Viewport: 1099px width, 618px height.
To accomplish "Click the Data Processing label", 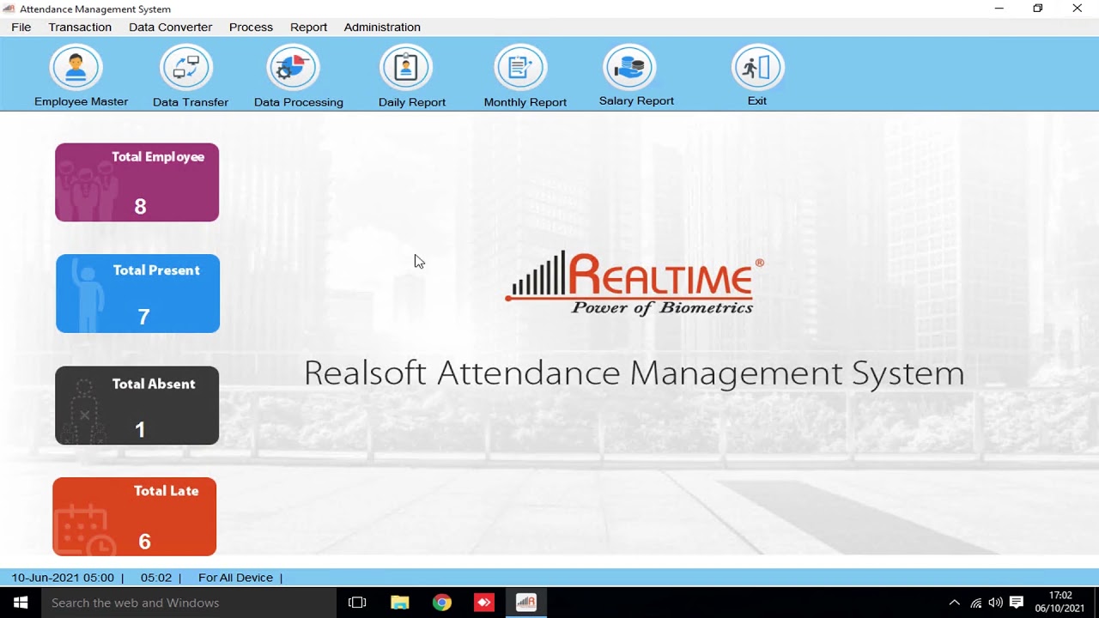I will pos(299,102).
